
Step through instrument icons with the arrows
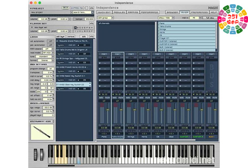pos(53,121)
